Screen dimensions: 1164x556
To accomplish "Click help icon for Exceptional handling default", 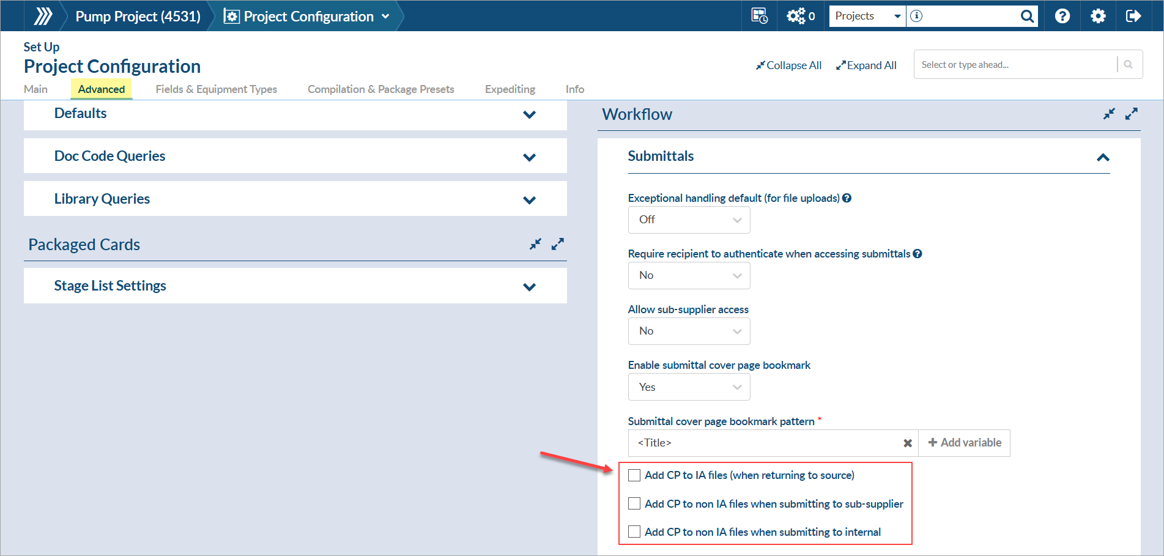I will [x=847, y=198].
